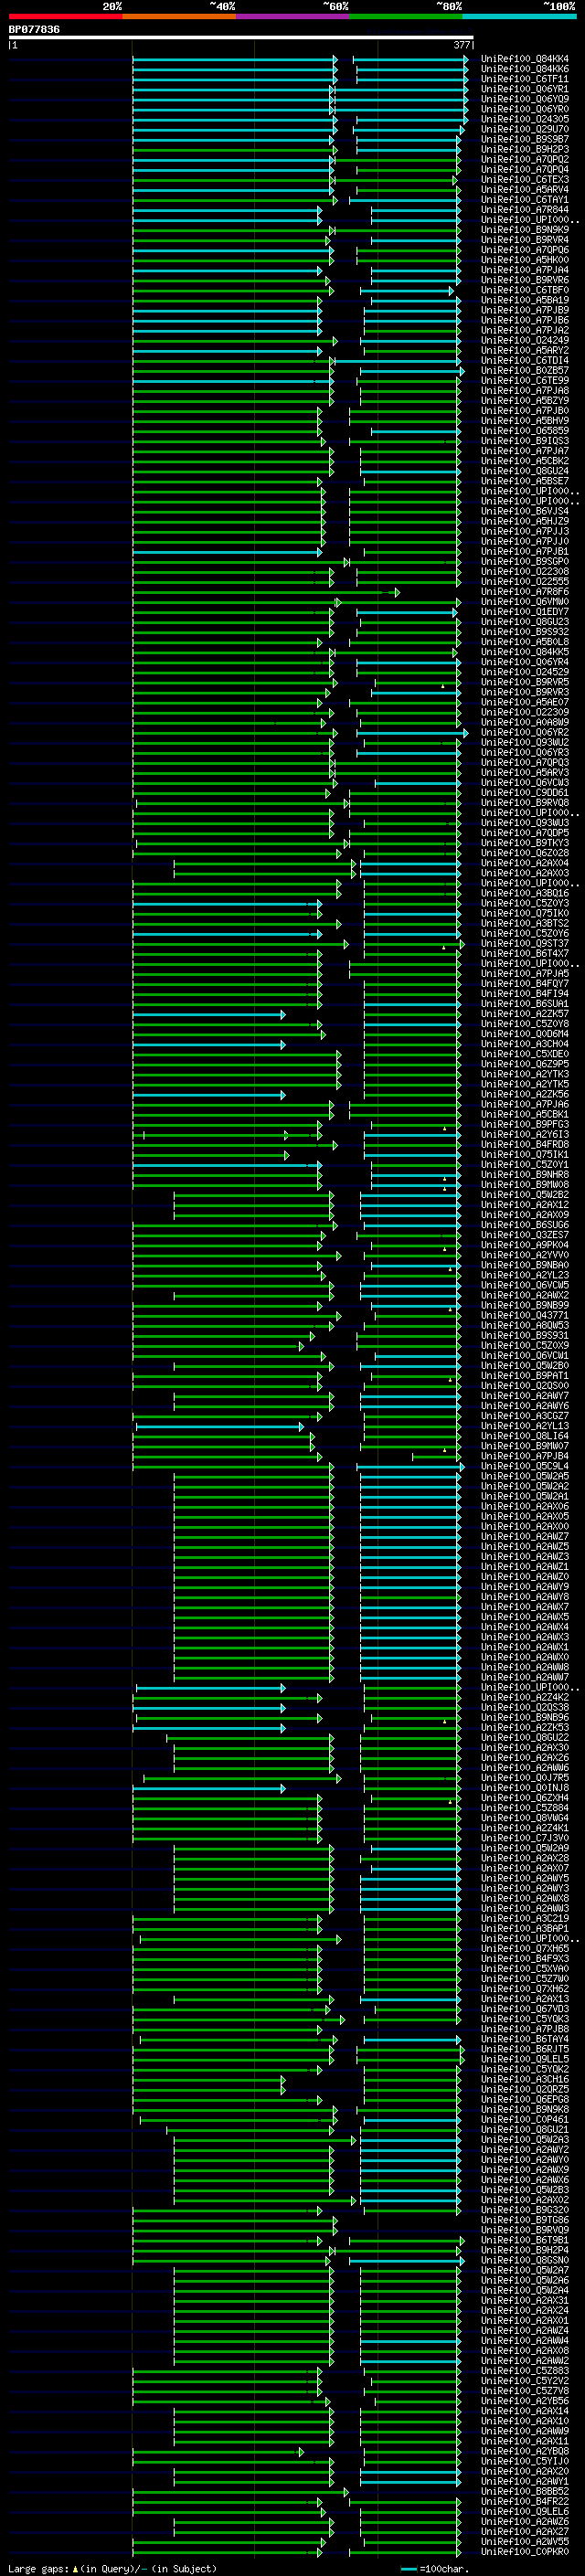Select the UniRef100_O24305 label
The width and height of the screenshot is (585, 2576).
[525, 119]
